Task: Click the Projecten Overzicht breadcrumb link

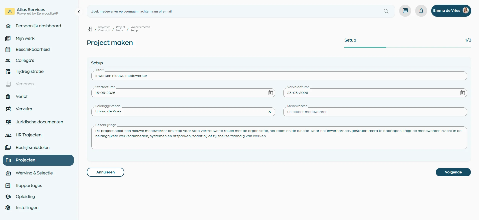Action: point(104,29)
